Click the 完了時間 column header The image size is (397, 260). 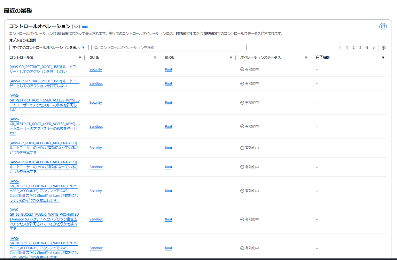tap(323, 58)
